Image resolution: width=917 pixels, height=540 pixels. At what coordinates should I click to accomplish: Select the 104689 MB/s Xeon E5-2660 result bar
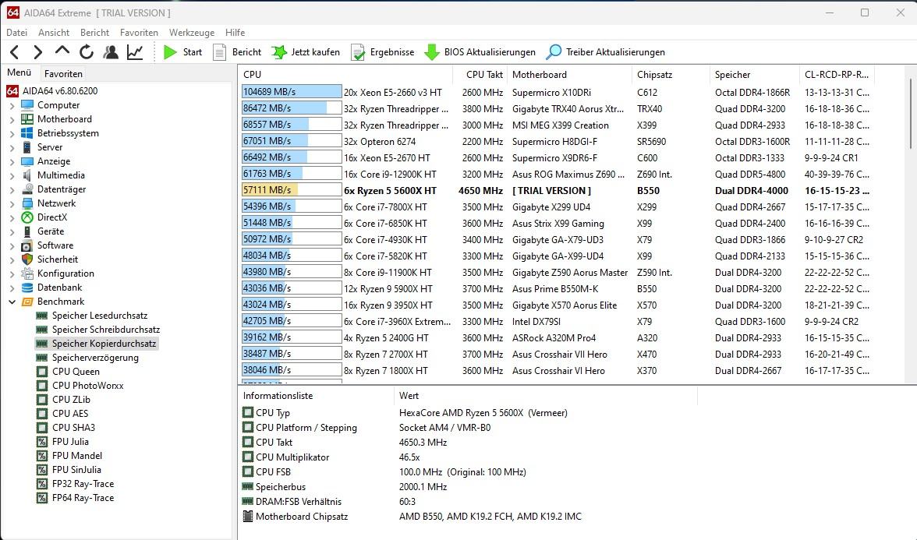point(292,92)
